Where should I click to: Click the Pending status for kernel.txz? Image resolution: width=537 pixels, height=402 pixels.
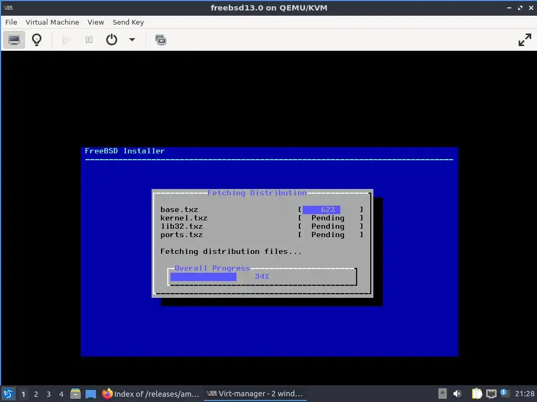(x=328, y=218)
